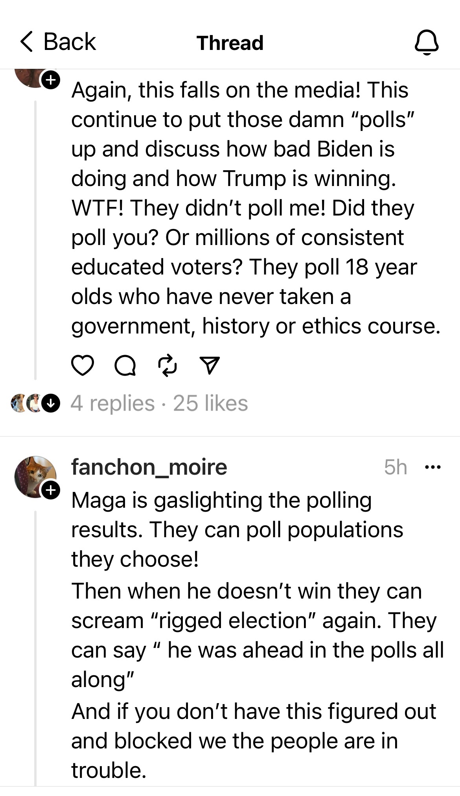Follow the top poster via plus badge
460x796 pixels.
(x=51, y=80)
